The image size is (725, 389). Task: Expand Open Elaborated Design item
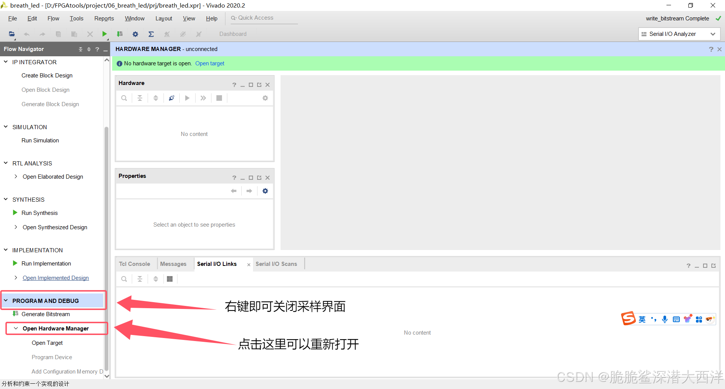tap(16, 176)
